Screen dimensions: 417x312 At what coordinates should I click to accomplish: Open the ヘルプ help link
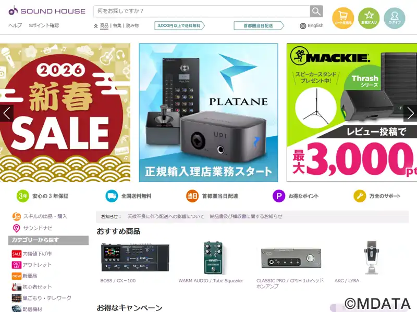coord(15,25)
